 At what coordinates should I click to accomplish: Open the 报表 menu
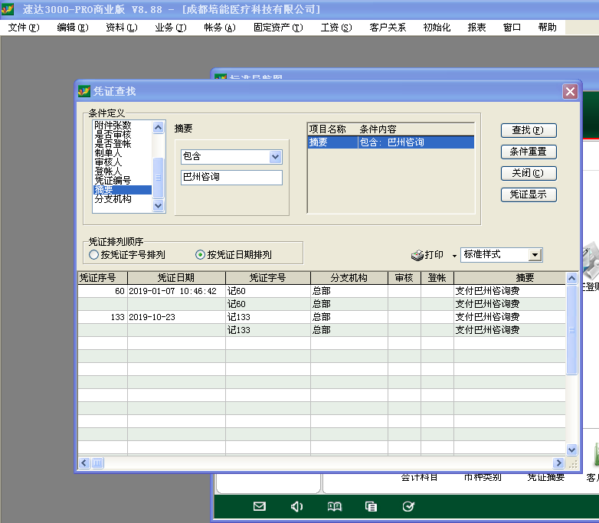tap(476, 28)
